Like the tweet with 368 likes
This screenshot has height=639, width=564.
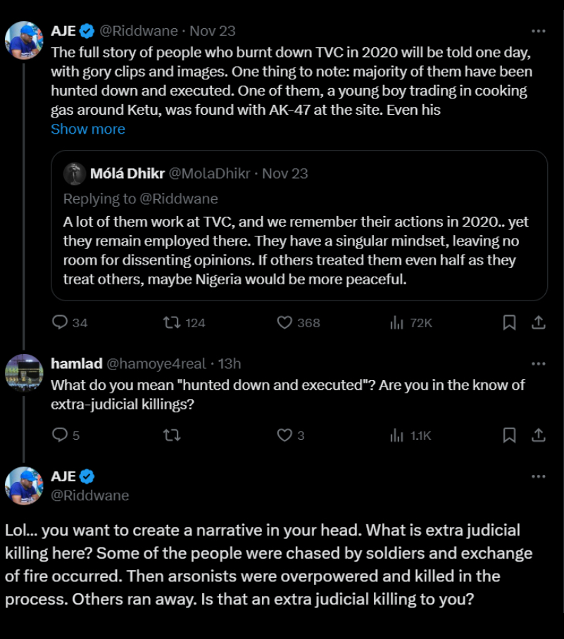(284, 322)
